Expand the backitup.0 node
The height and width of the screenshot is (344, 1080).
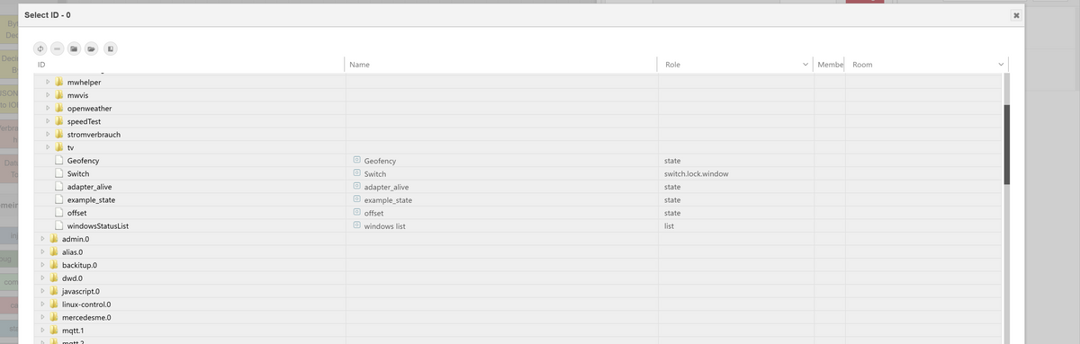pos(42,265)
